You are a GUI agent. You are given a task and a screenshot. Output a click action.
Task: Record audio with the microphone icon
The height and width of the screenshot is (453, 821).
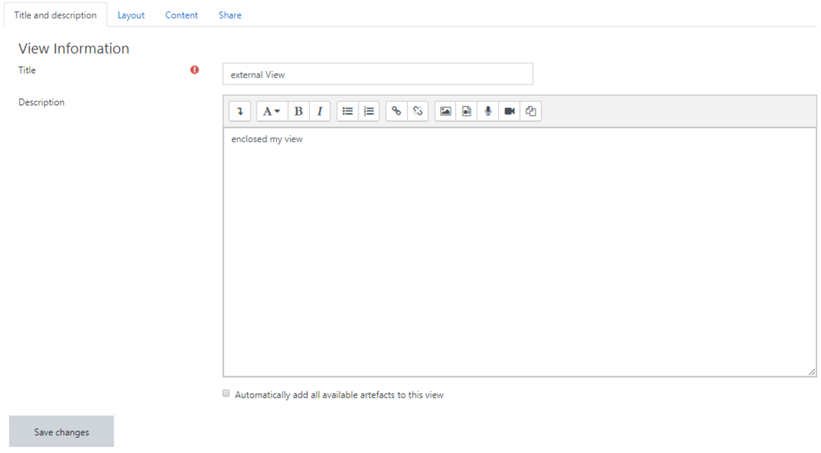pyautogui.click(x=488, y=111)
